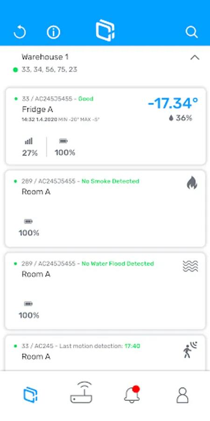Tap the app logo in the header
Viewport: 210px width, 421px height.
pos(105,30)
